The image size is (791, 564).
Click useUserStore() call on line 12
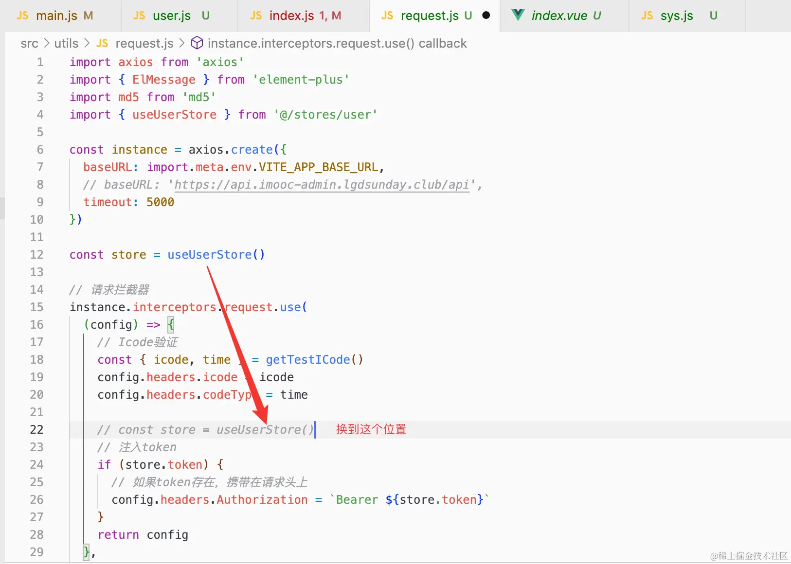pyautogui.click(x=216, y=255)
